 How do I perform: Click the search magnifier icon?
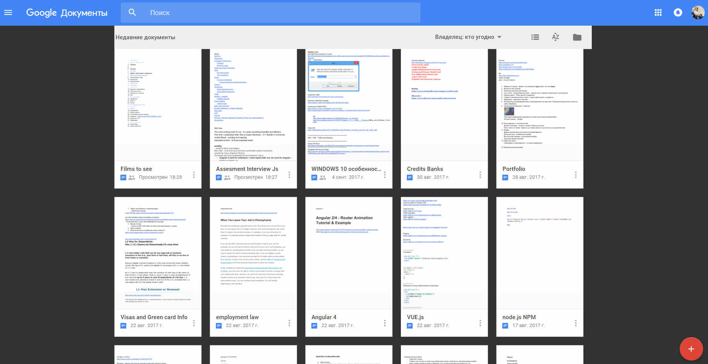(132, 12)
